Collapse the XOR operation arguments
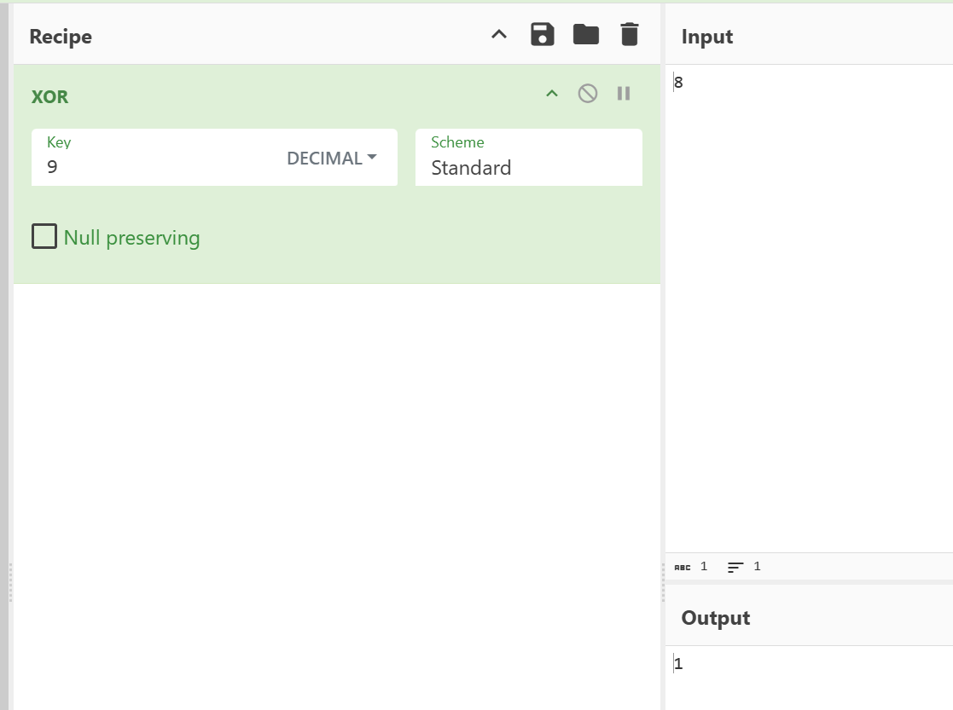 click(x=552, y=94)
